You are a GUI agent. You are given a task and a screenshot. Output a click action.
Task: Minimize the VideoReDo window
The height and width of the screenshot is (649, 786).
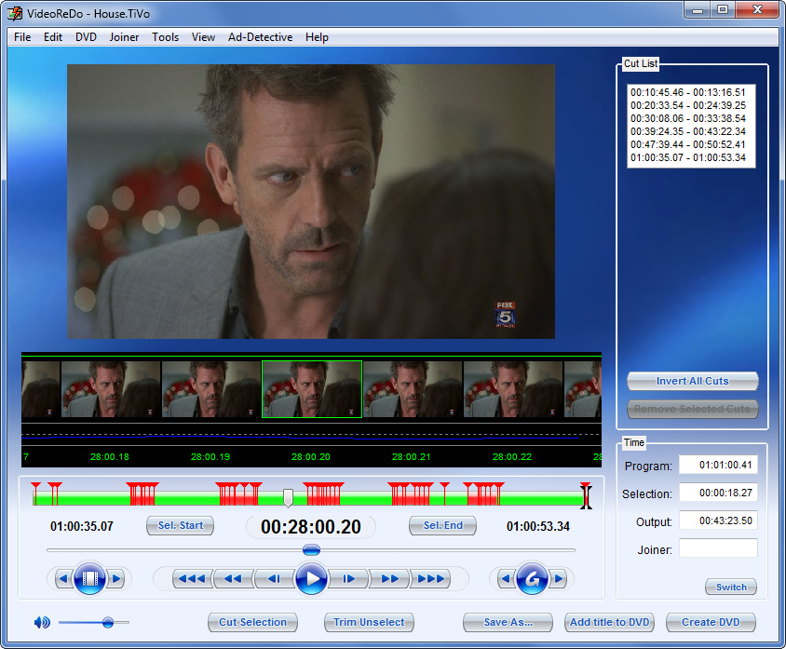coord(698,9)
